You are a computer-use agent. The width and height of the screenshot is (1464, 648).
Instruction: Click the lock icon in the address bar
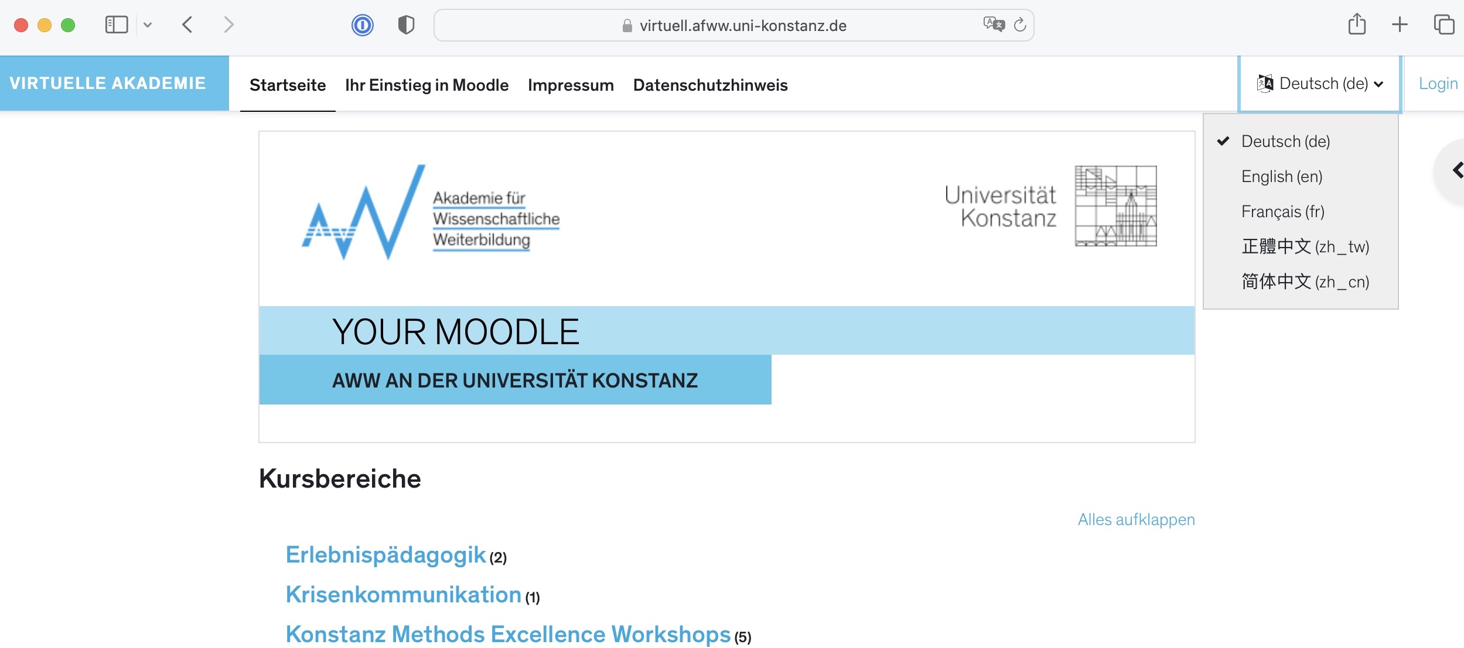627,25
